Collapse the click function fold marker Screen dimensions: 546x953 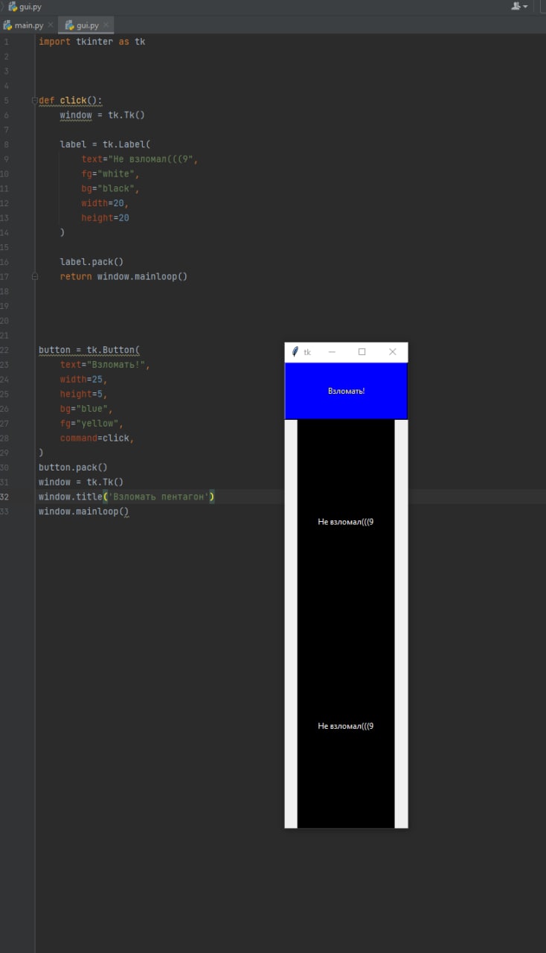(x=34, y=101)
